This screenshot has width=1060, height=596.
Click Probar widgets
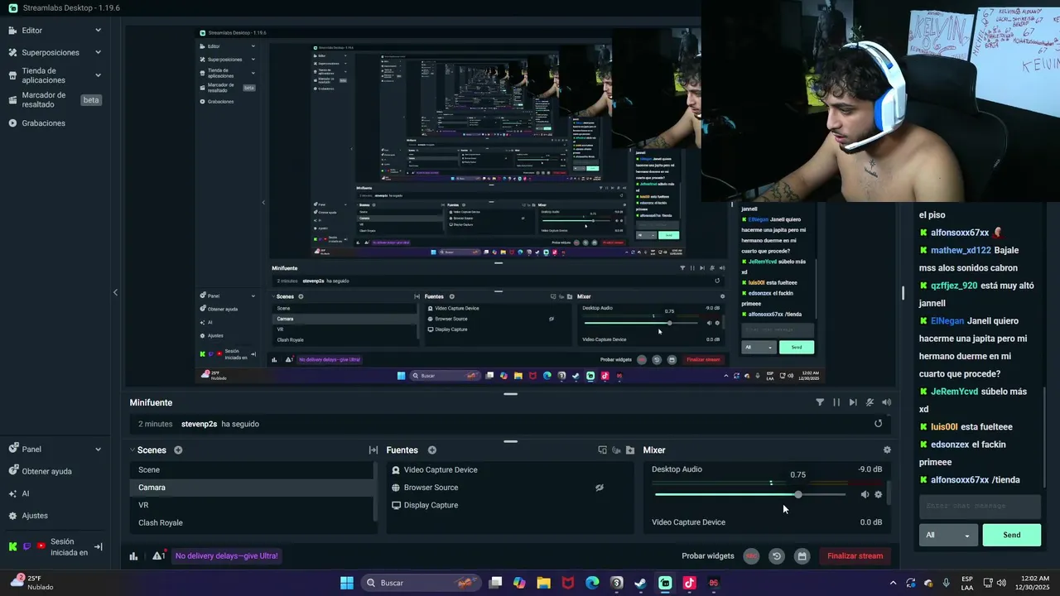tap(708, 556)
